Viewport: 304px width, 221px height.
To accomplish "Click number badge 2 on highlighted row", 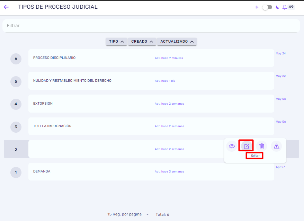I will coord(16,150).
